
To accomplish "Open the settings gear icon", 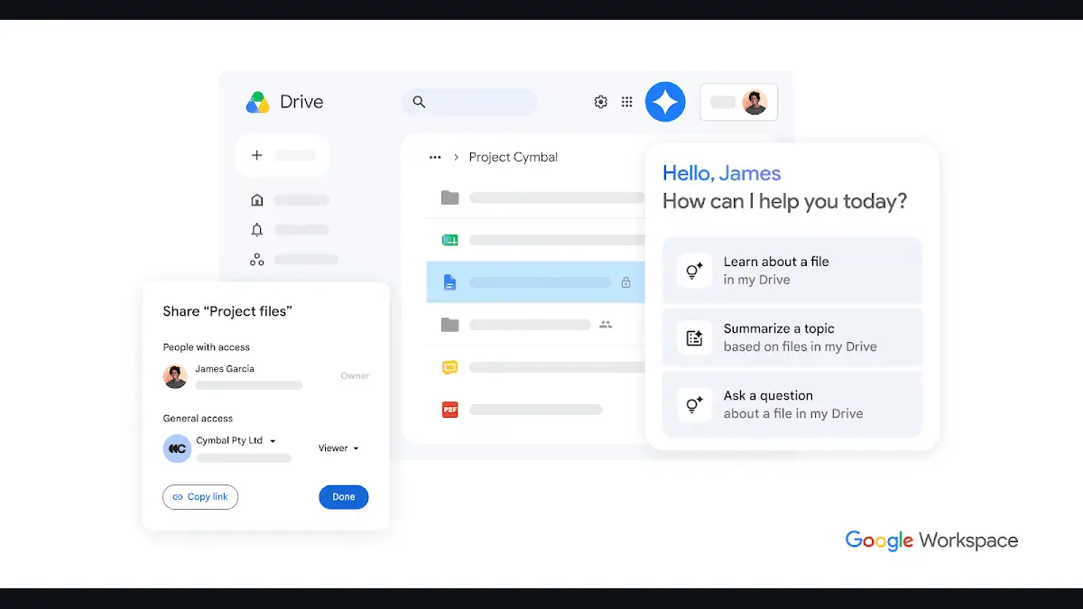I will click(x=601, y=102).
